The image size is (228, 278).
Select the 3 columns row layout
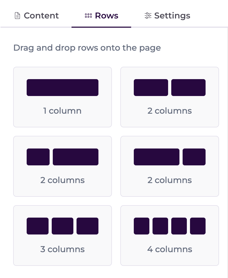[63, 236]
